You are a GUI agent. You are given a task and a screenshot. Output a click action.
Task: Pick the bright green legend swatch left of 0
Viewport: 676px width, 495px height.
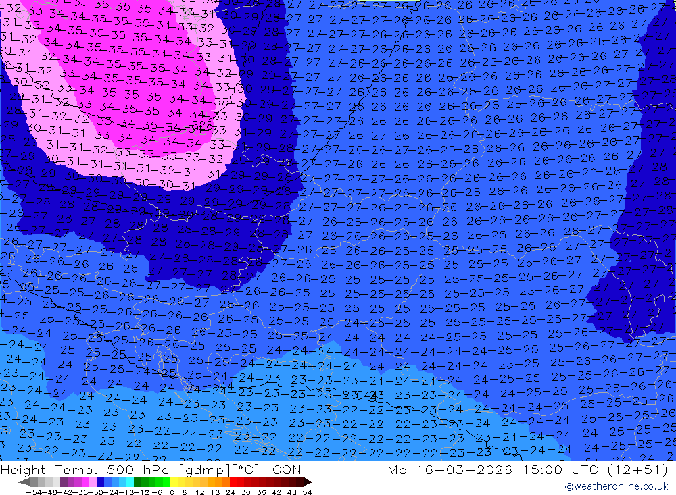166,482
